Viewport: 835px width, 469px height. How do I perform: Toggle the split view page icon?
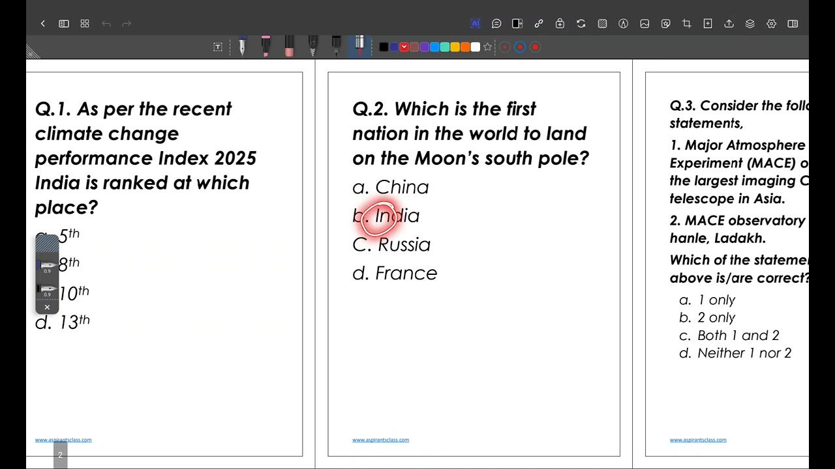pyautogui.click(x=517, y=23)
